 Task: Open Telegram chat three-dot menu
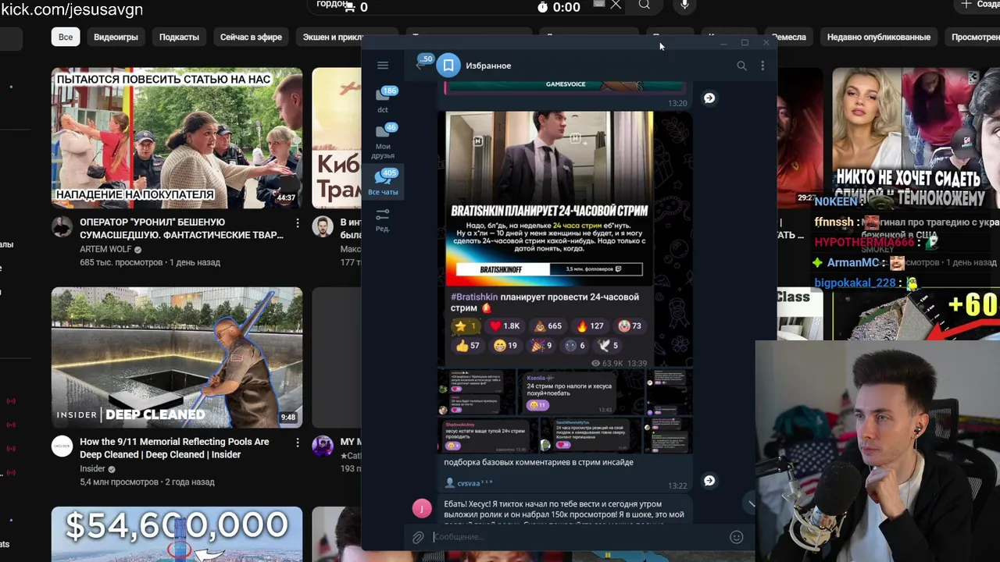(762, 66)
